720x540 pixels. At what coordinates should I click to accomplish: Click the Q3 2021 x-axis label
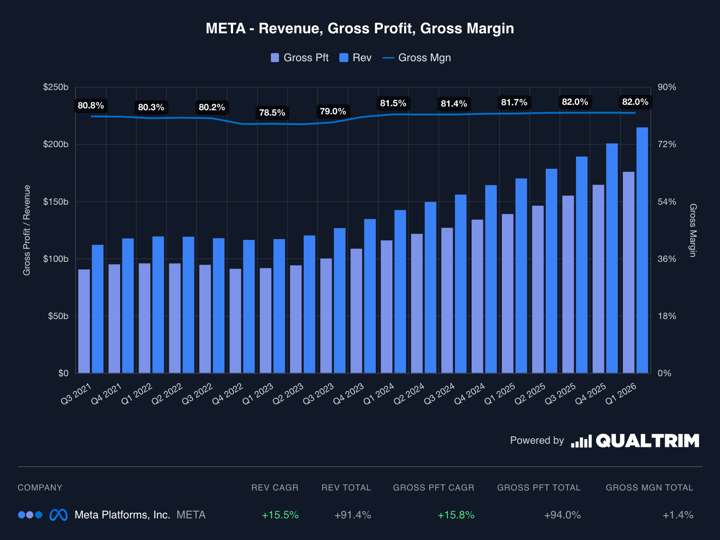(x=76, y=393)
